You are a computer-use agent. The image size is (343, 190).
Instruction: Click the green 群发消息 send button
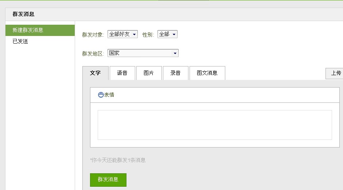[108, 180]
